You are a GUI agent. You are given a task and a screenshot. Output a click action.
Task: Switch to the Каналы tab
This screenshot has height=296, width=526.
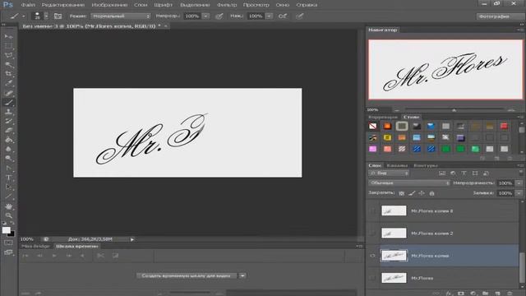pos(397,165)
